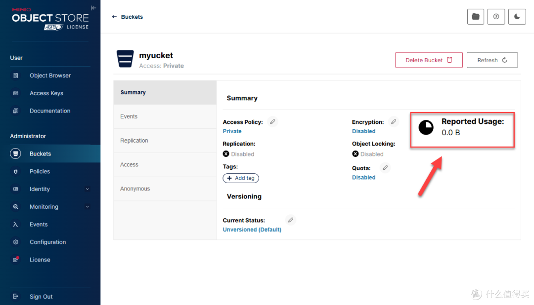Screen dimensions: 534x305
Task: Collapse the sidebar menu with the collapse icon
Action: tap(93, 8)
